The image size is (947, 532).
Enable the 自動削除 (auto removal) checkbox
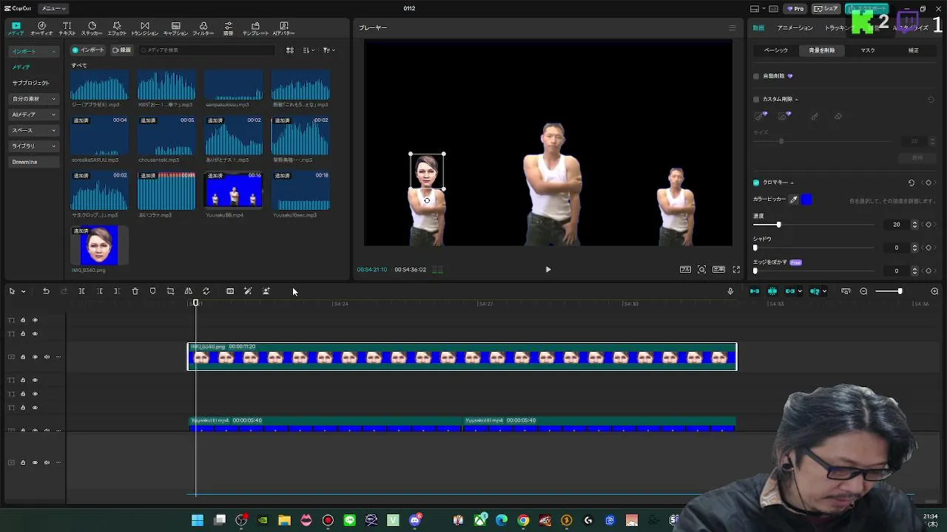point(756,76)
